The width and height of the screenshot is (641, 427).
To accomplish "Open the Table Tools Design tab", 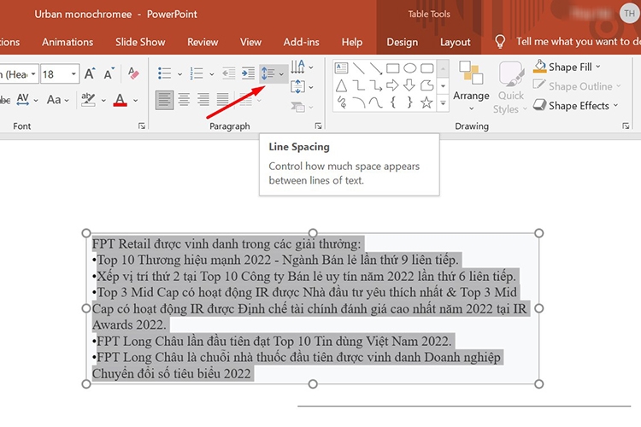I will (403, 42).
